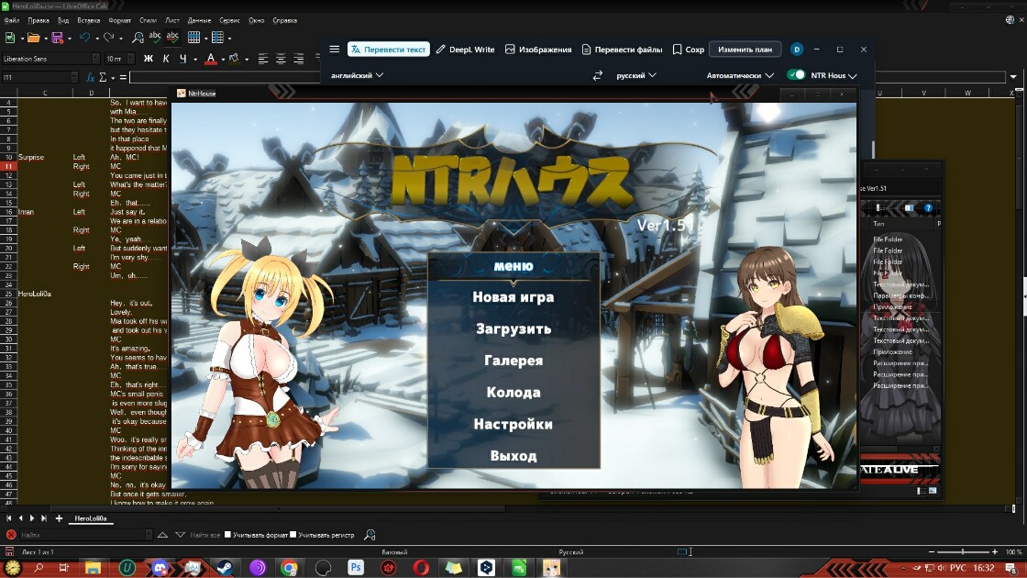Expand the Name Box cell reference dropdown
Image resolution: width=1027 pixels, height=578 pixels.
coord(74,77)
